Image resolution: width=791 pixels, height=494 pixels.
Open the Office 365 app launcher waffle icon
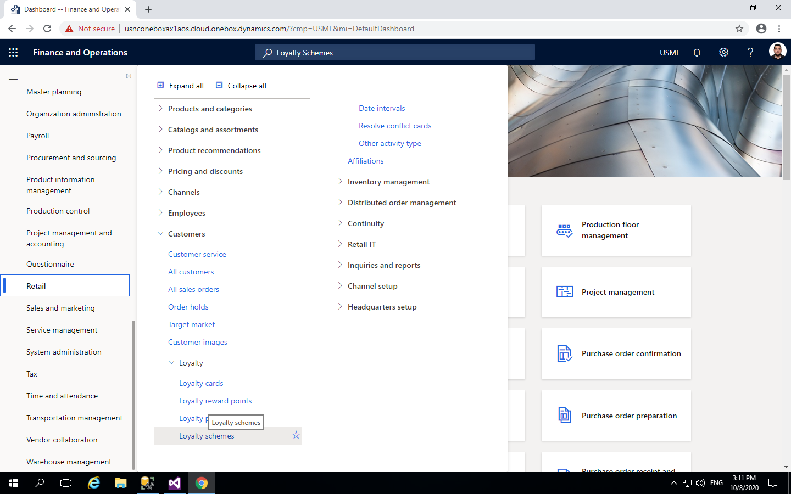click(13, 52)
